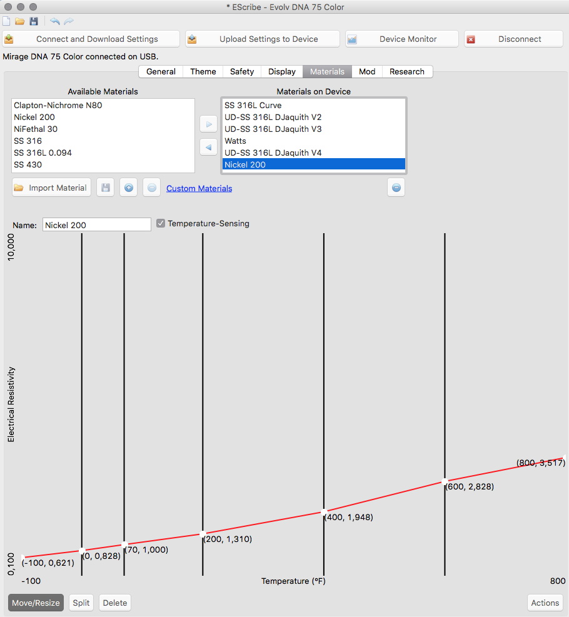Image resolution: width=569 pixels, height=617 pixels.
Task: Click the save icon next to Import Material
Action: click(x=106, y=188)
